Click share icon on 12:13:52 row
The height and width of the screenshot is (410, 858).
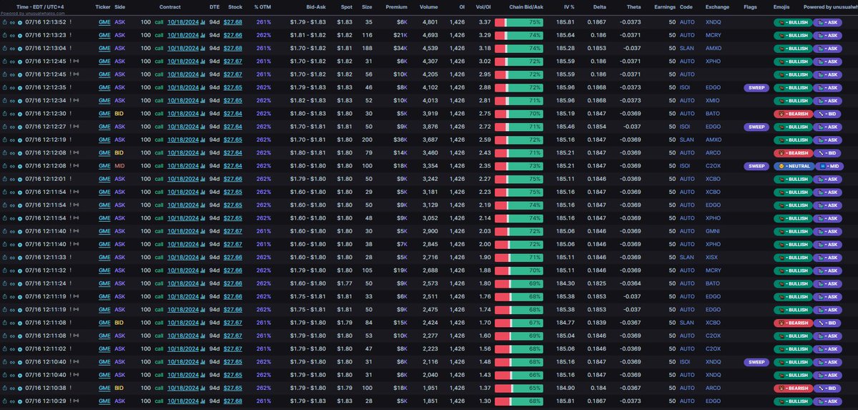[x=4, y=22]
